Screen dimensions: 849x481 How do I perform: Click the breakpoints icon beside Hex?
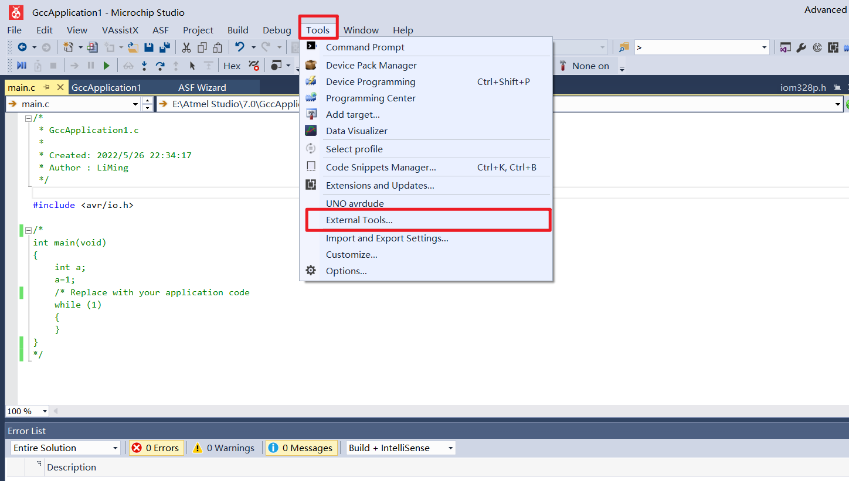253,66
